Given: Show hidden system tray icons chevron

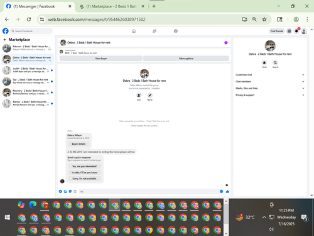Looking at the screenshot, I should pyautogui.click(x=264, y=217).
